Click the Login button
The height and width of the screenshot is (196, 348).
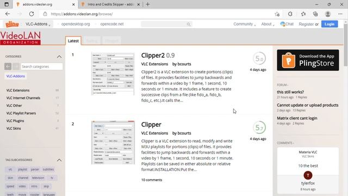pos(330,24)
